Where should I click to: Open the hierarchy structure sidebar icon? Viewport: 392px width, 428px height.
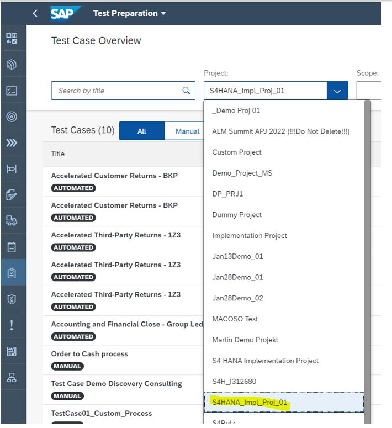12,378
